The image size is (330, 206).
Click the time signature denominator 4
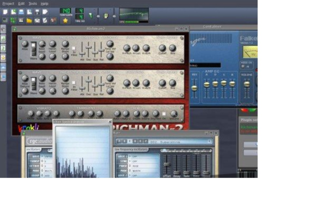80,16
